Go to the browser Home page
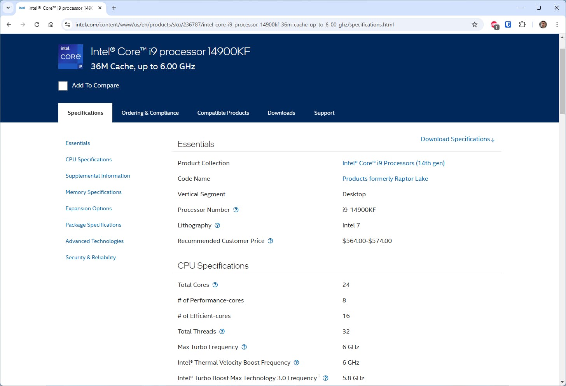566x386 pixels. pos(51,24)
